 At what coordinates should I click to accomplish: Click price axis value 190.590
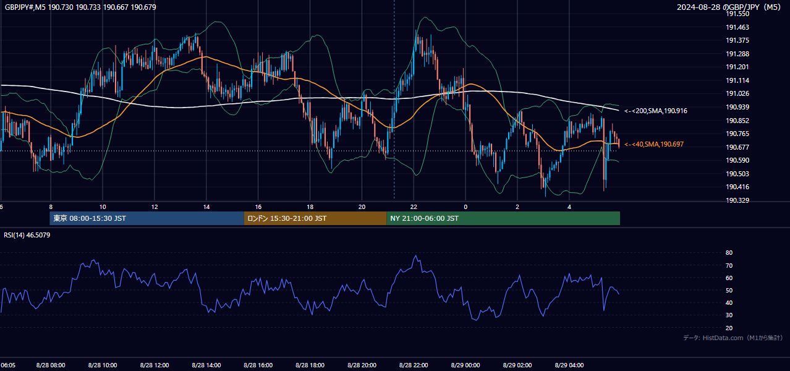pyautogui.click(x=737, y=160)
